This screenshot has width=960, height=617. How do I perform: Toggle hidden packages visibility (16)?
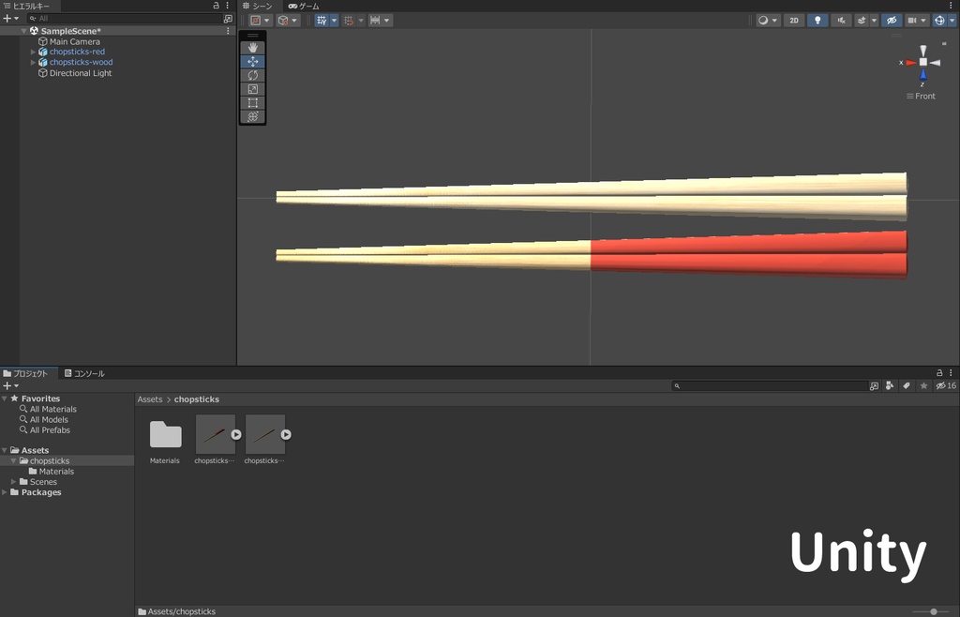[946, 385]
